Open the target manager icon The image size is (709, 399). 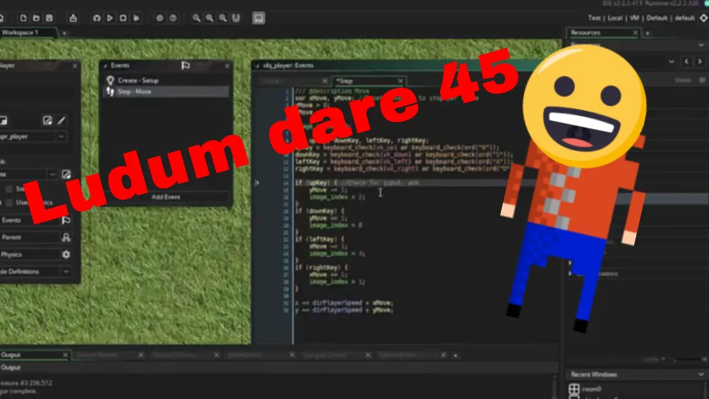coord(703,18)
